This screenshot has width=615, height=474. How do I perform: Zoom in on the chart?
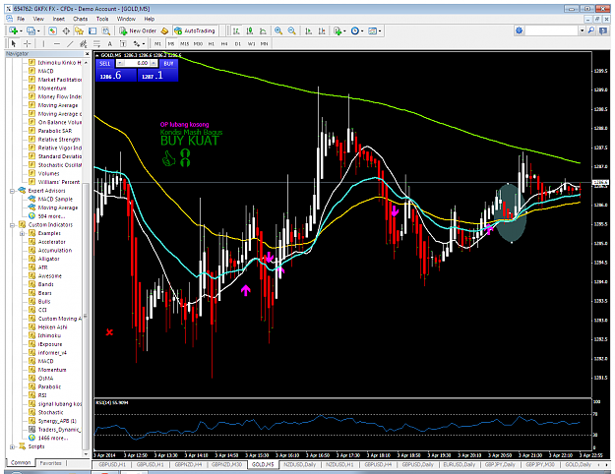278,30
